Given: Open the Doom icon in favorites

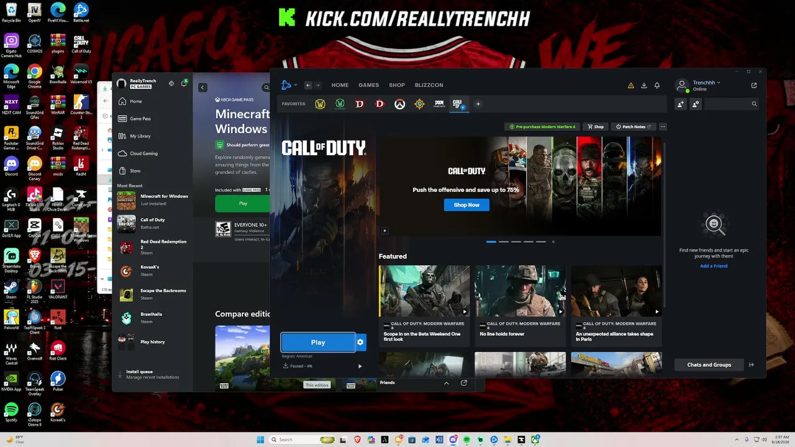Looking at the screenshot, I should (439, 104).
